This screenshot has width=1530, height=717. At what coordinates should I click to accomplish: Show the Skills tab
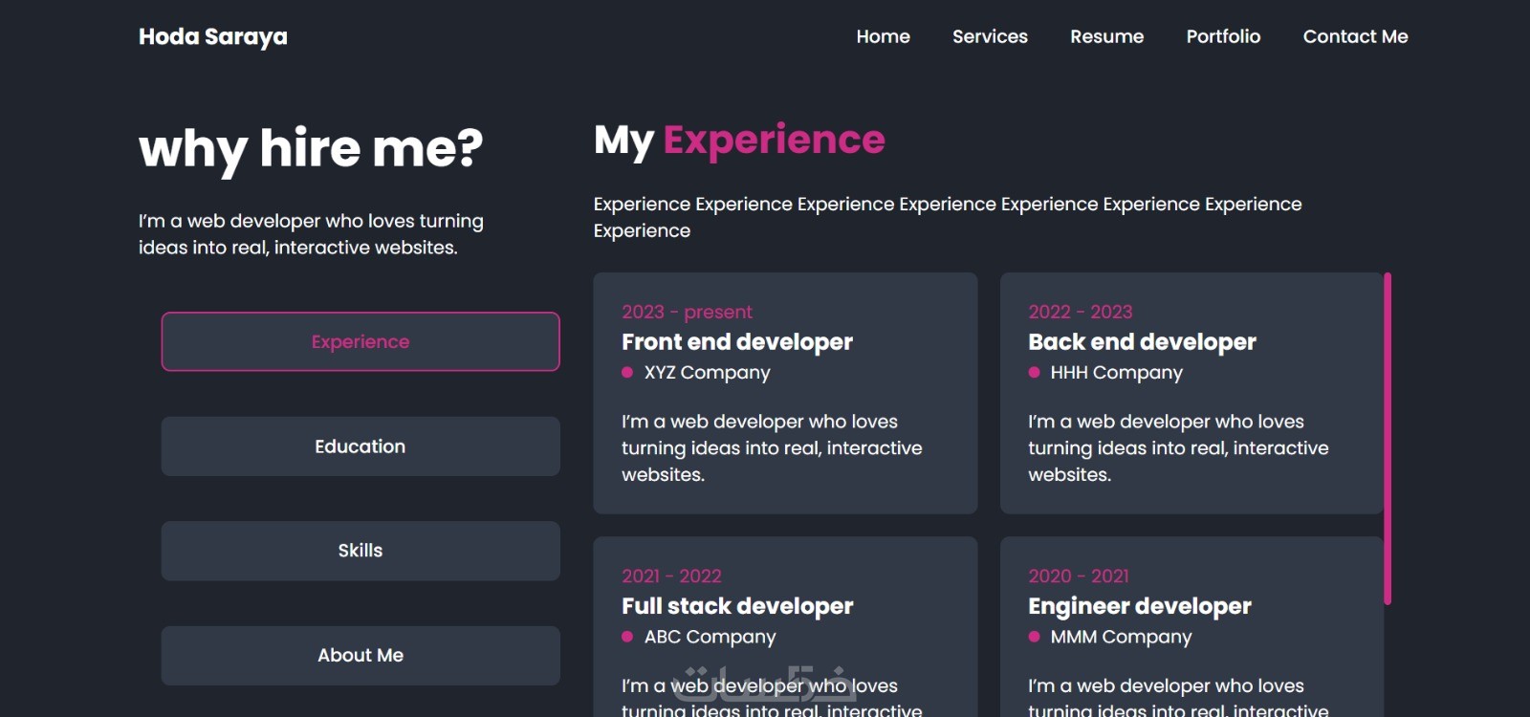pos(361,551)
